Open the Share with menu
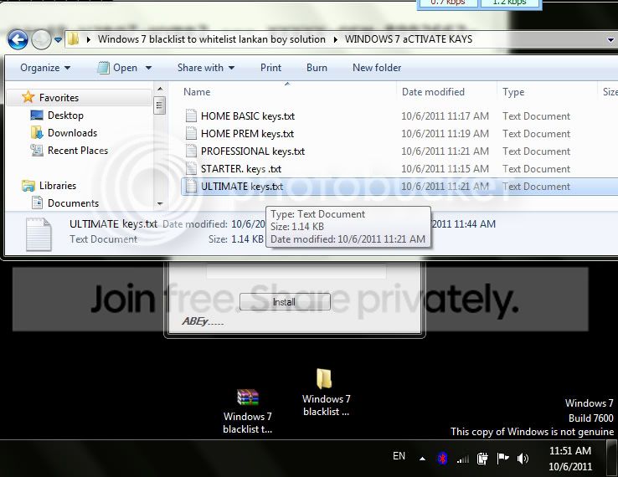 206,68
